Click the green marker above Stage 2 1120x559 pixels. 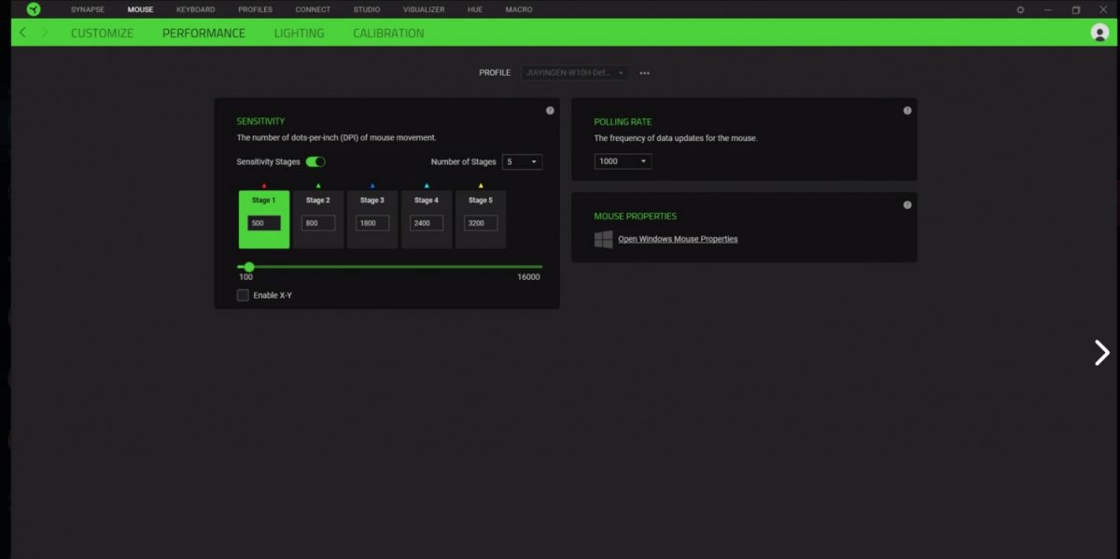(318, 186)
